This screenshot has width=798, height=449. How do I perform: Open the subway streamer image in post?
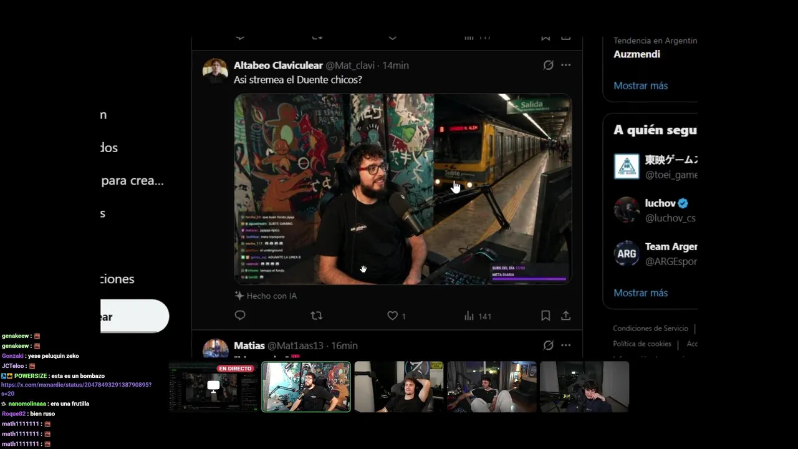[403, 189]
